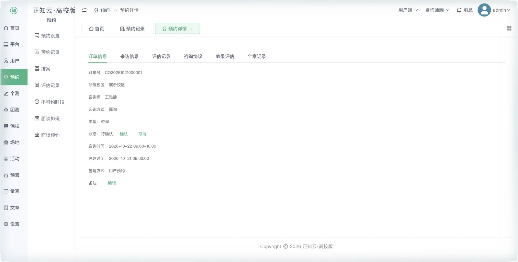Open 活动 in the left sidebar
518x262 pixels.
tap(12, 159)
